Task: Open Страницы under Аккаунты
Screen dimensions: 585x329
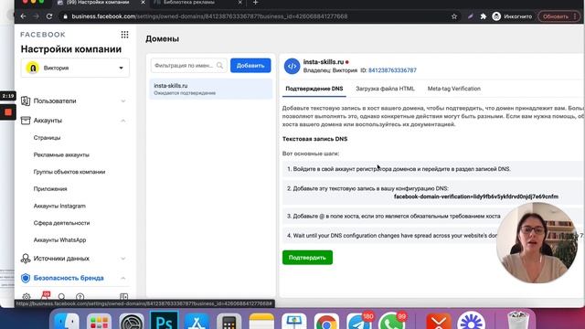Action: 47,138
